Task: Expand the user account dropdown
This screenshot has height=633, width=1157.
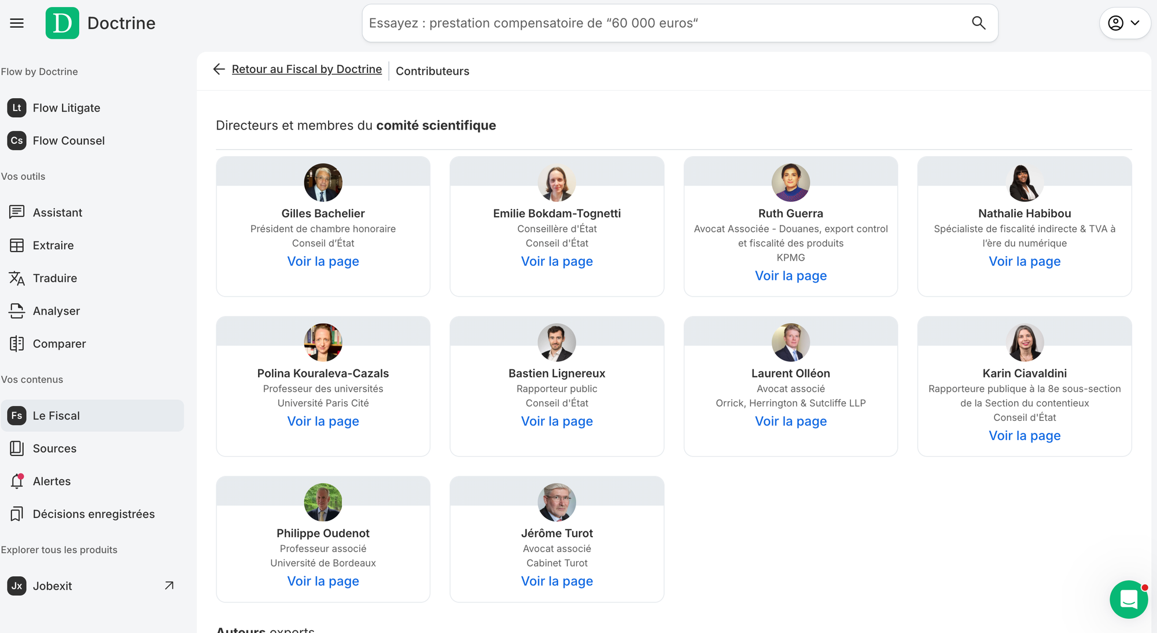Action: 1124,23
